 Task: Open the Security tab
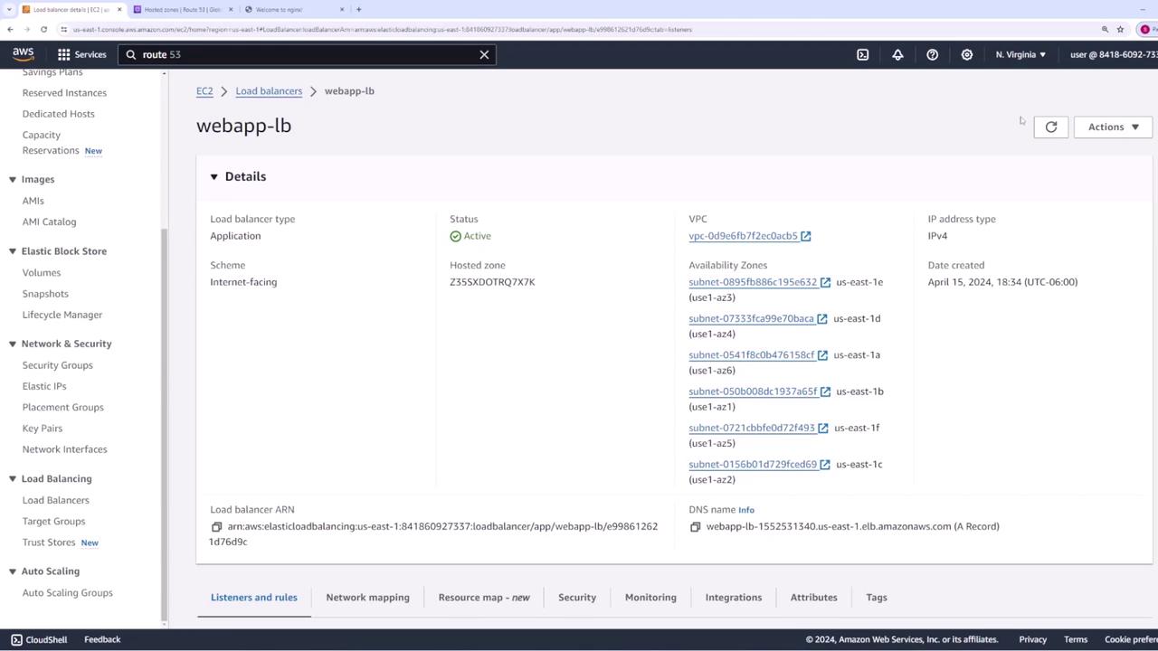(x=577, y=598)
